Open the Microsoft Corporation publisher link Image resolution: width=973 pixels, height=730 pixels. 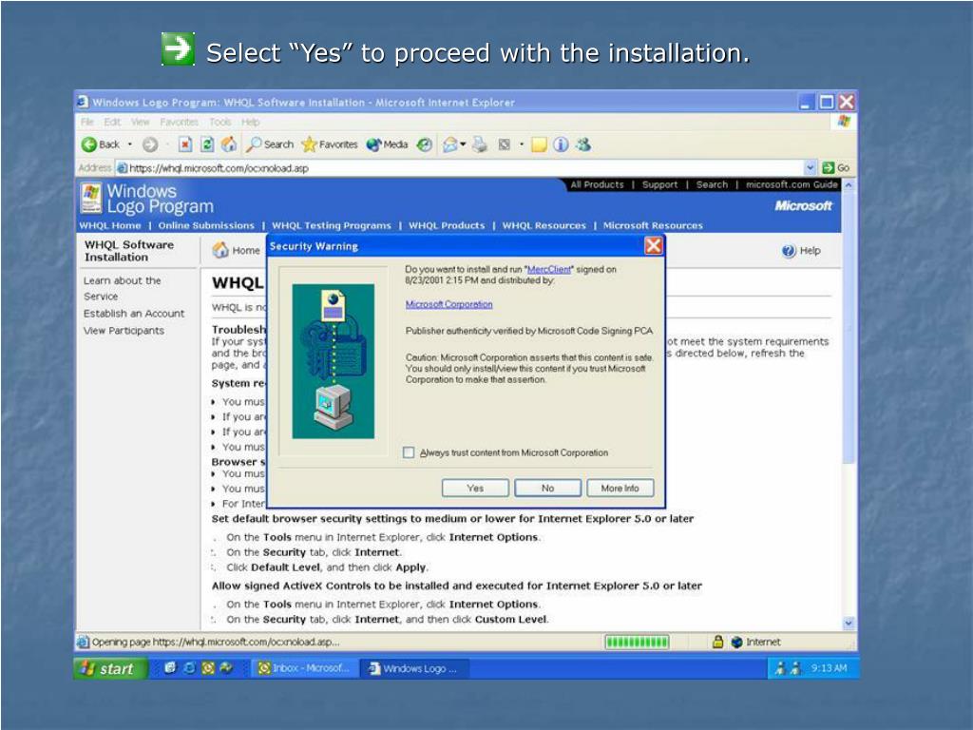pos(448,304)
